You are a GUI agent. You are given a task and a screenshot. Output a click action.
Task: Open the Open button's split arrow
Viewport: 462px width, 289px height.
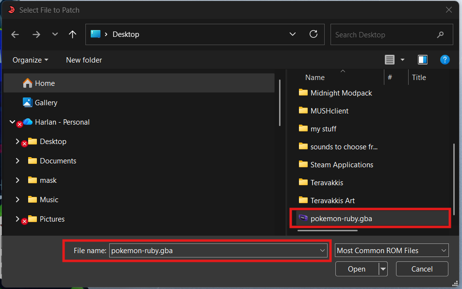[383, 269]
